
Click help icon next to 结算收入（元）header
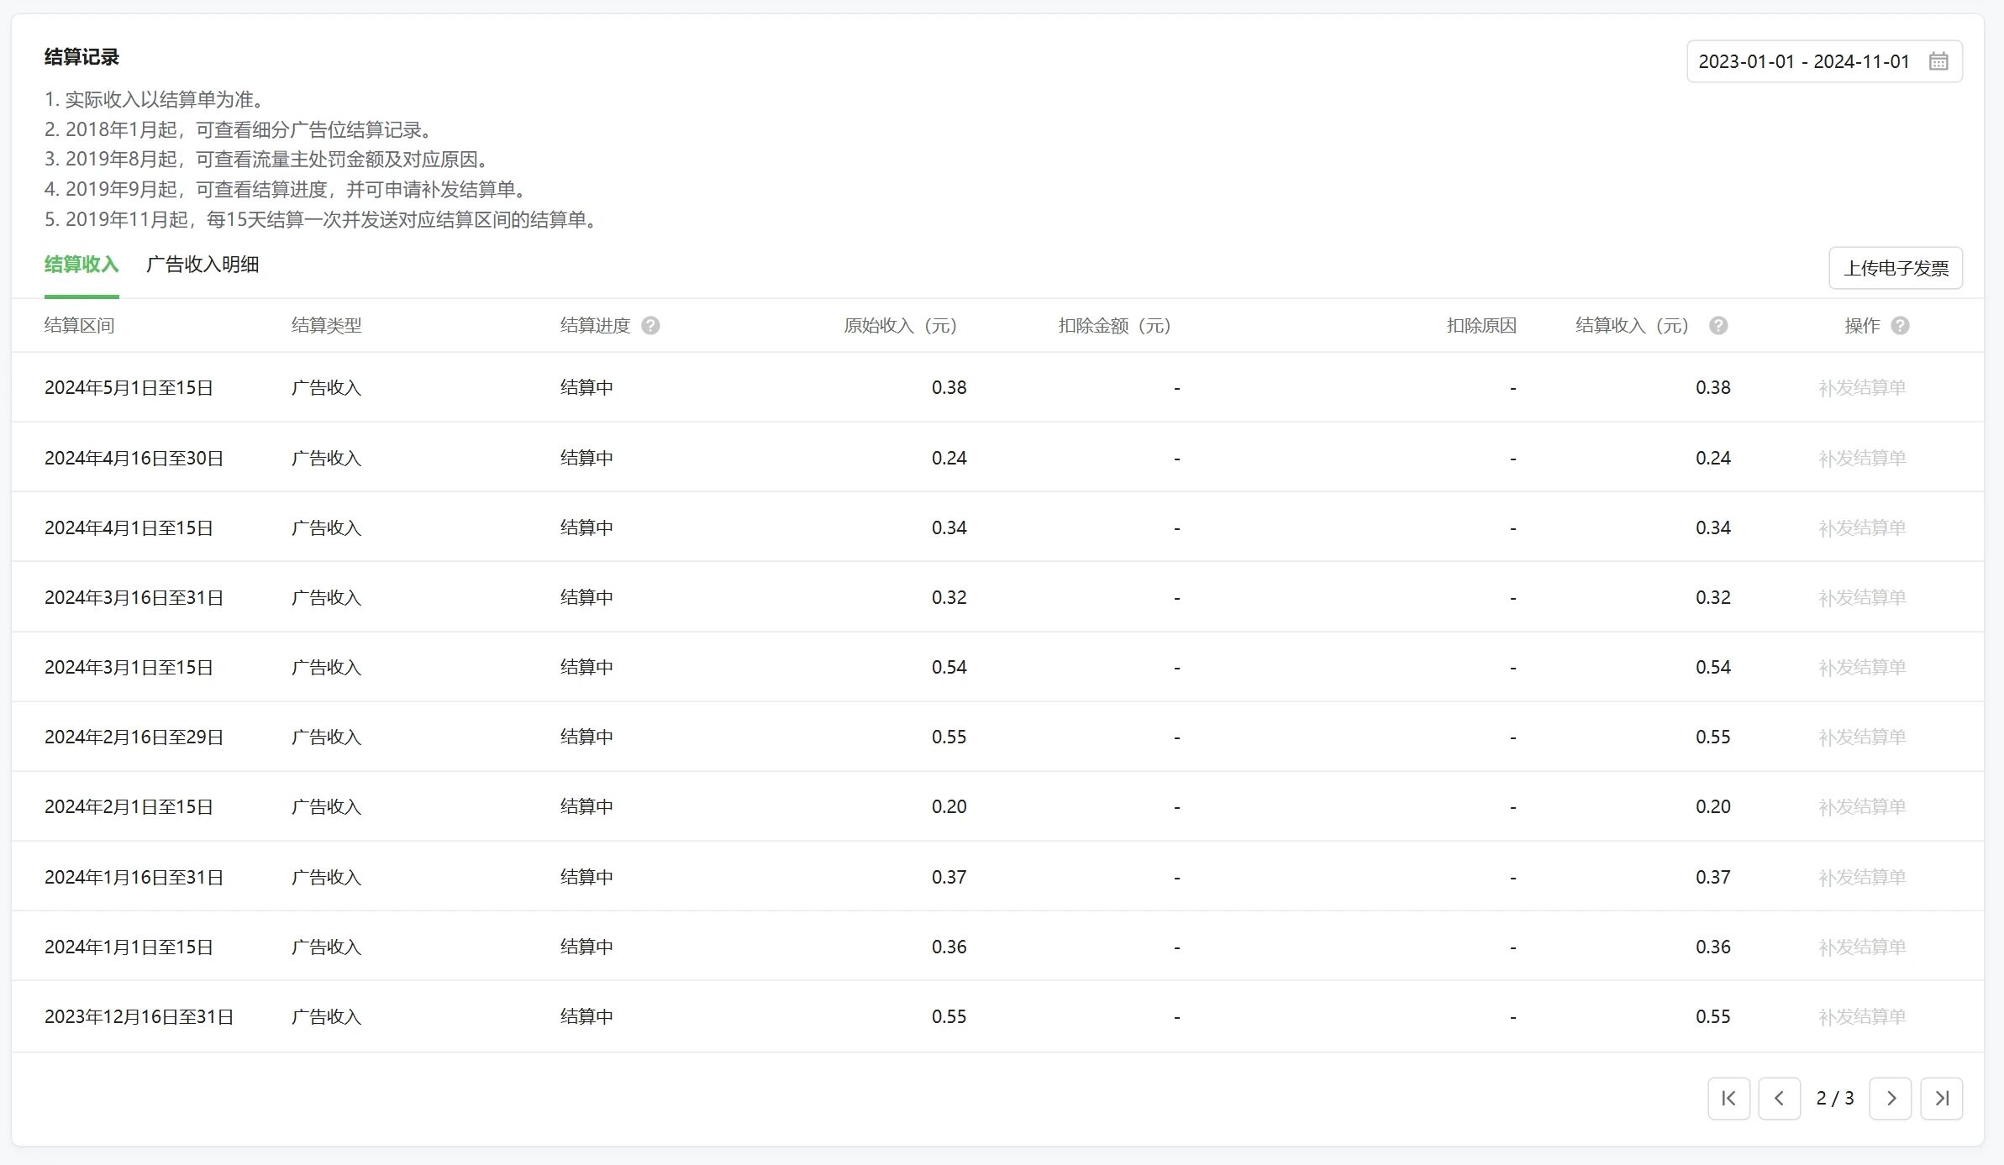[1718, 326]
